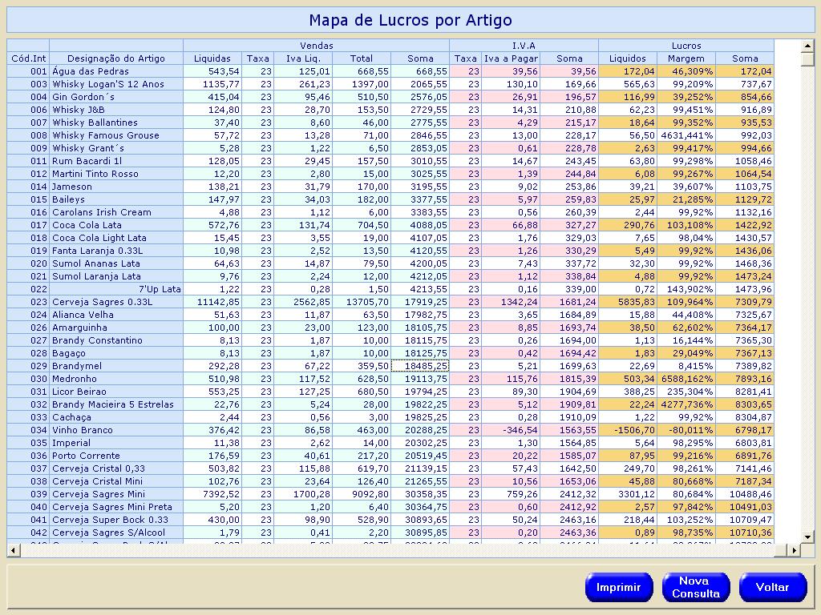Select the Iva a Pagar column header

[x=510, y=58]
